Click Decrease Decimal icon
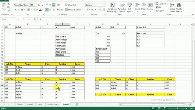The height and width of the screenshot is (110, 195). [104, 9]
